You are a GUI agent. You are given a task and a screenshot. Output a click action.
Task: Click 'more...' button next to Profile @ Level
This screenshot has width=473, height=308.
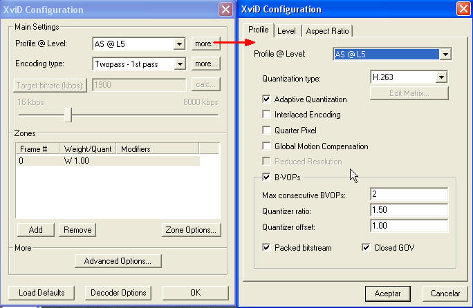(x=206, y=44)
